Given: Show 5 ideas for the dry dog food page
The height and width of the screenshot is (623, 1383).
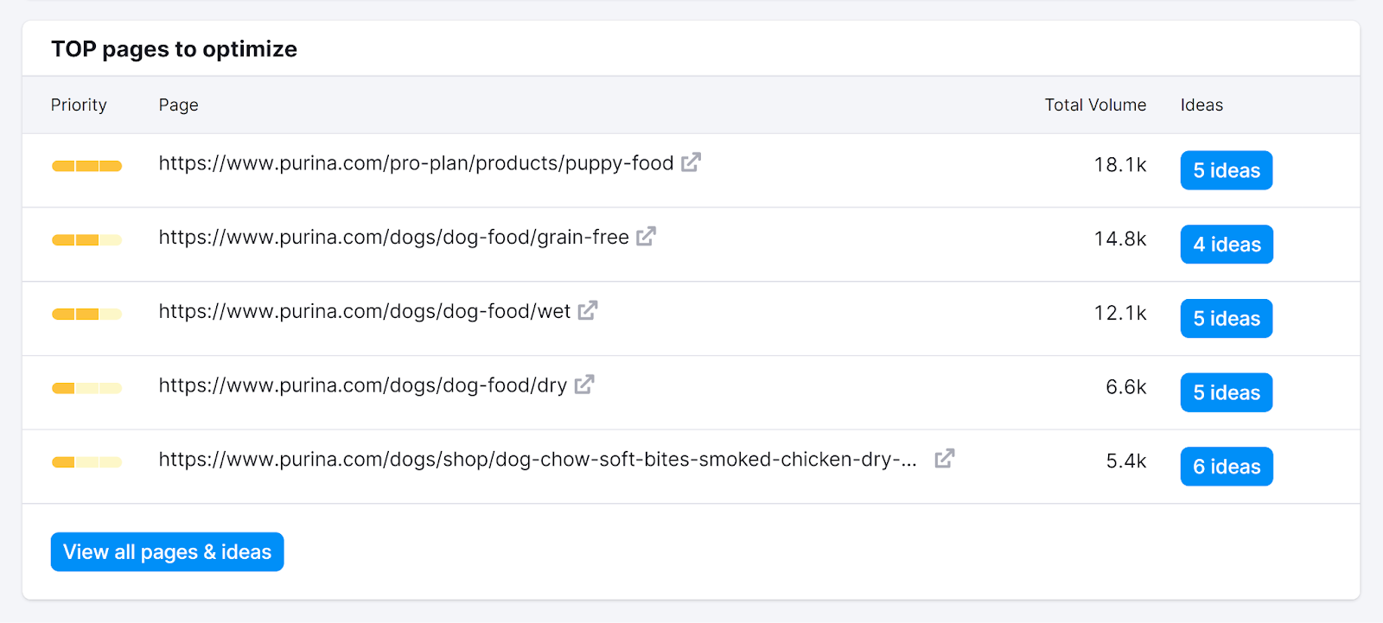Looking at the screenshot, I should pos(1226,391).
